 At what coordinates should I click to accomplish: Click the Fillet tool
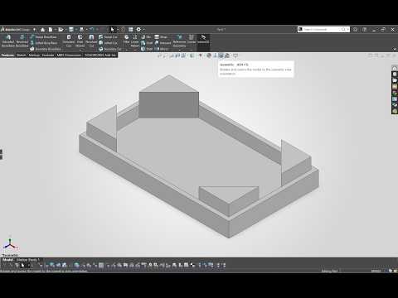coord(127,39)
